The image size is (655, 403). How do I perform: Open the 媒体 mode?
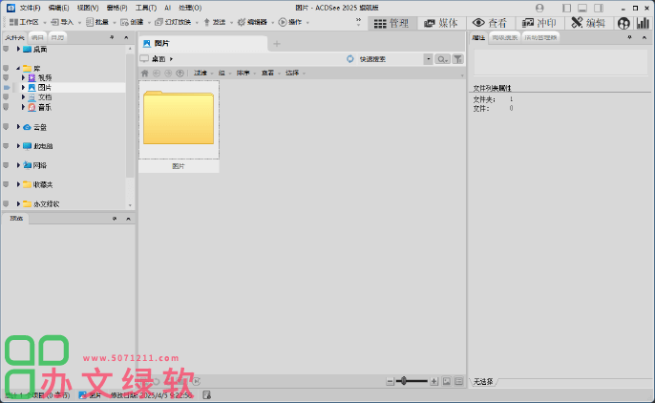pyautogui.click(x=441, y=23)
